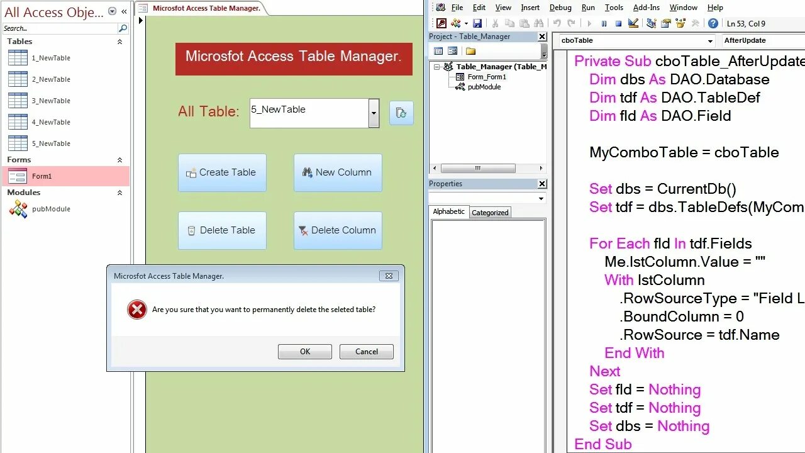This screenshot has height=453, width=805.
Task: Click the Paste clipboard icon
Action: click(x=524, y=23)
